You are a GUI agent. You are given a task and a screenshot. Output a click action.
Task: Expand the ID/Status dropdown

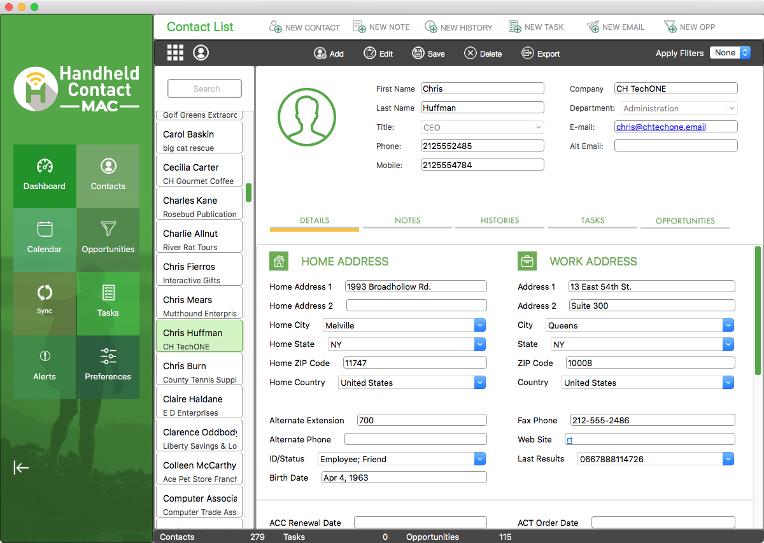pos(480,459)
